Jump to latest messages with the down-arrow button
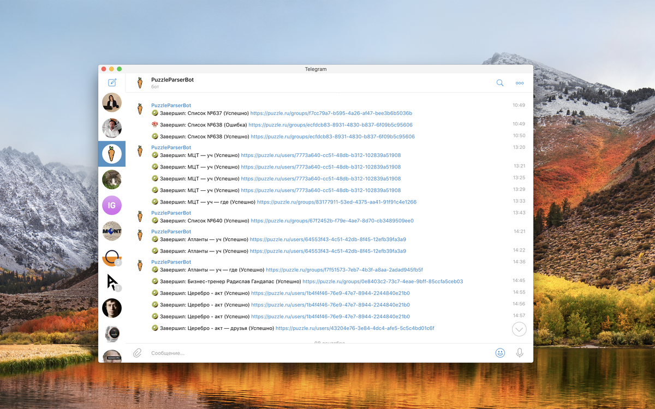655x409 pixels. pos(520,329)
